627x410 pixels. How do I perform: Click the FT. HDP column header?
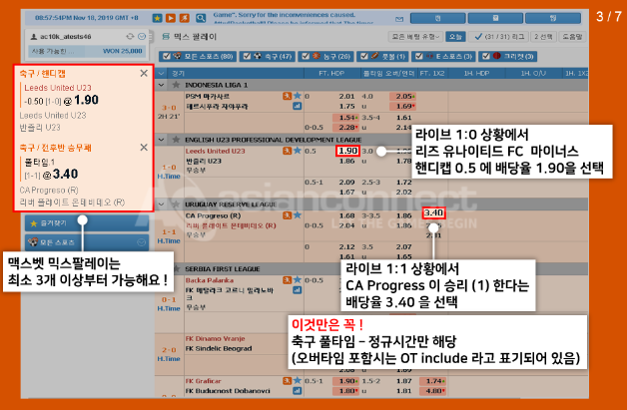click(x=331, y=73)
